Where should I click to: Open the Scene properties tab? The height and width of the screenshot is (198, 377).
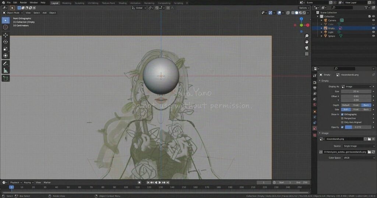pos(315,99)
